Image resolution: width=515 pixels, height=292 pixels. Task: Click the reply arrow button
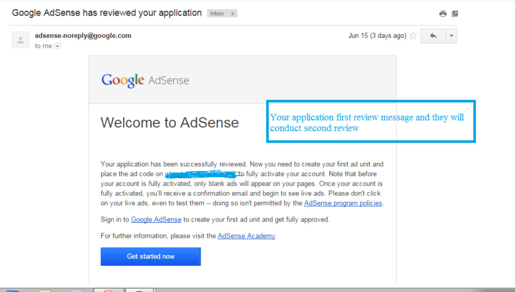pos(433,36)
